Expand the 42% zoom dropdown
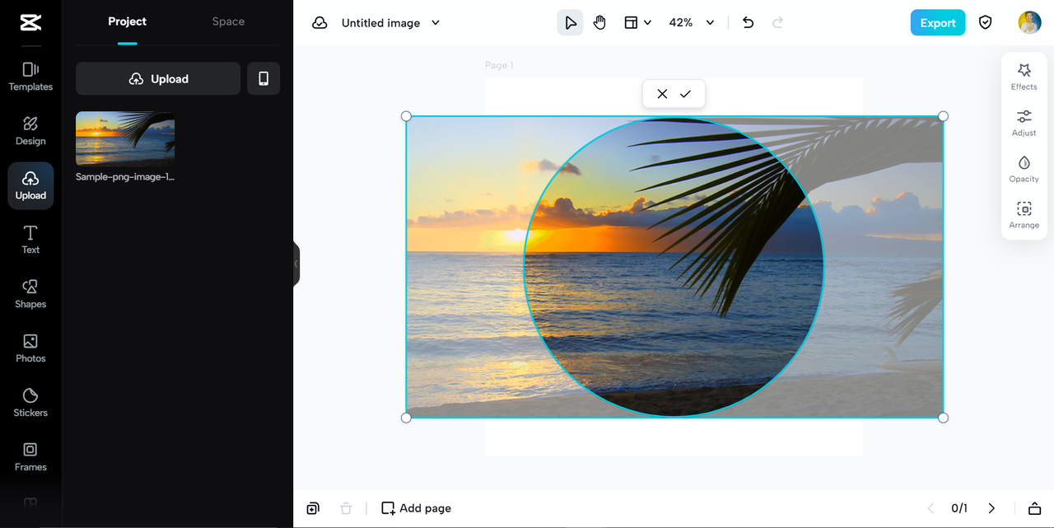 710,23
